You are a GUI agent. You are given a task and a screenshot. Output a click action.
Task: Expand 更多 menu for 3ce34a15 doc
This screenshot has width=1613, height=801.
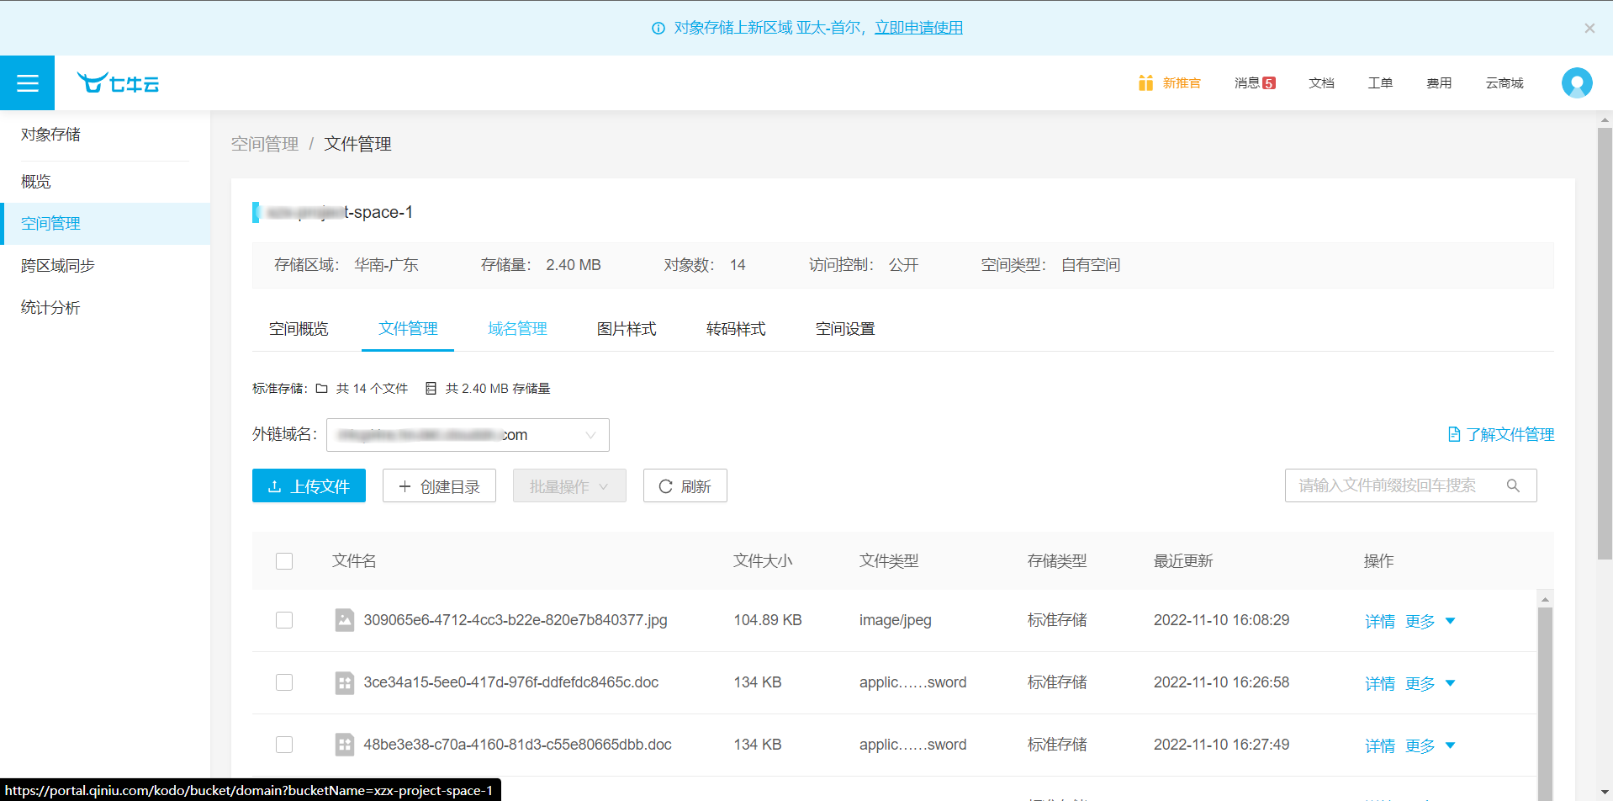pyautogui.click(x=1431, y=683)
